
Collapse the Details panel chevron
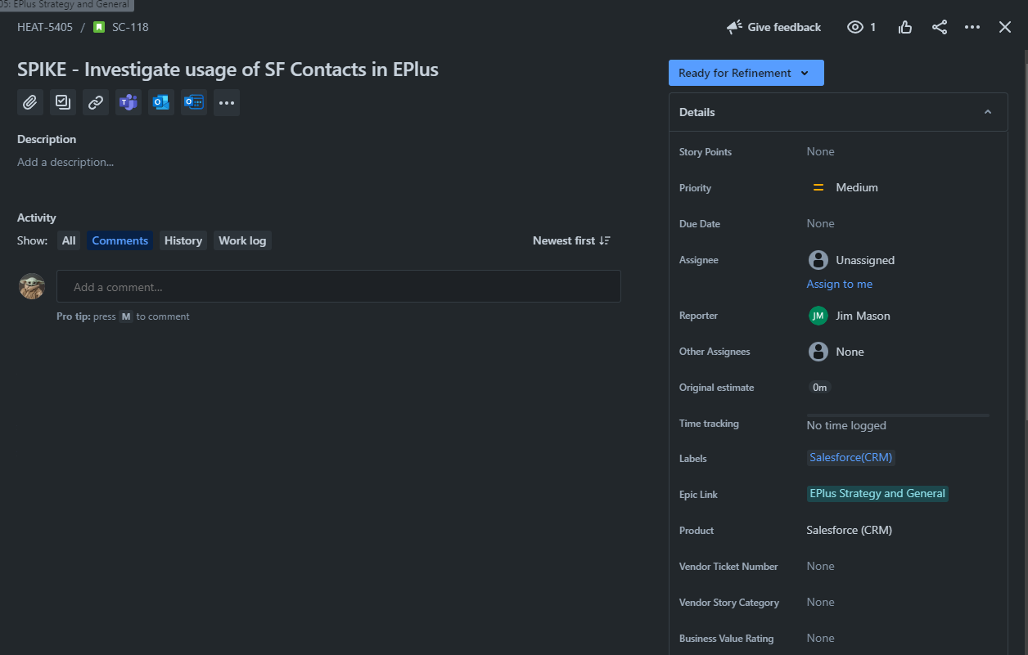click(988, 112)
